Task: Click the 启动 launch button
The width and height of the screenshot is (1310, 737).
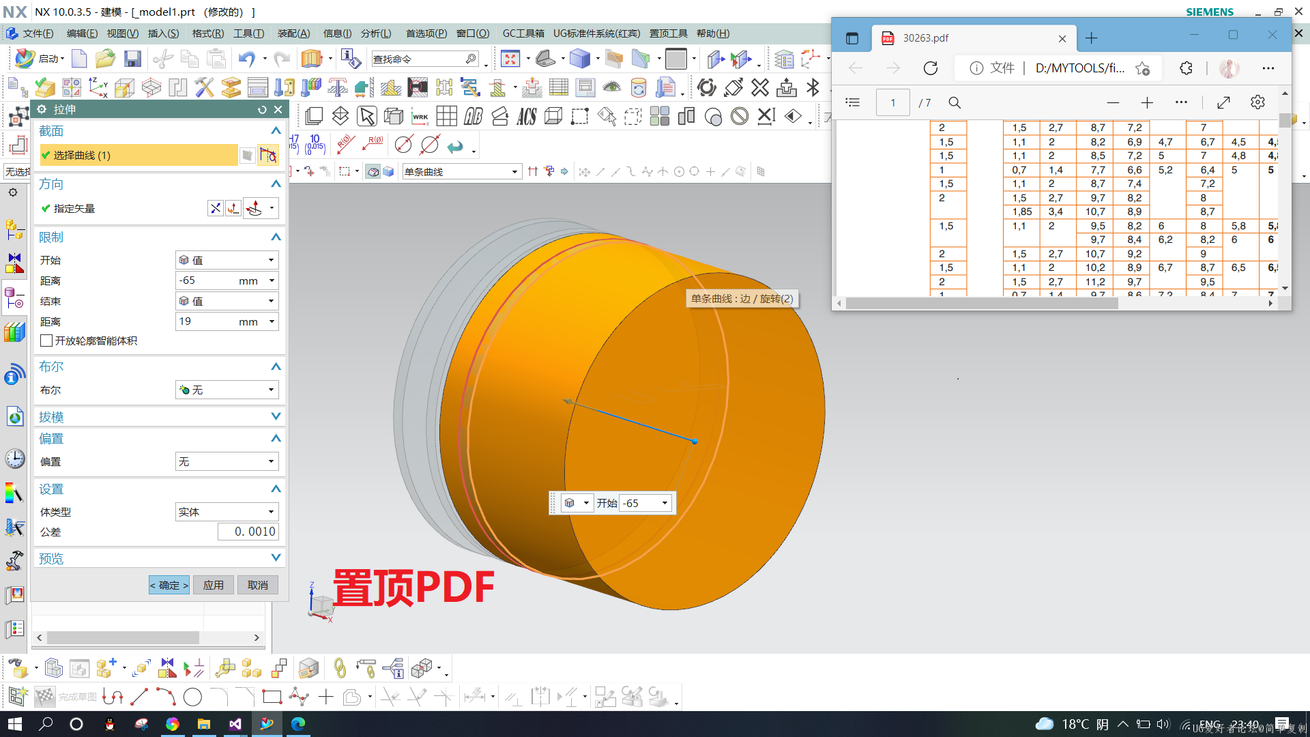Action: 41,59
